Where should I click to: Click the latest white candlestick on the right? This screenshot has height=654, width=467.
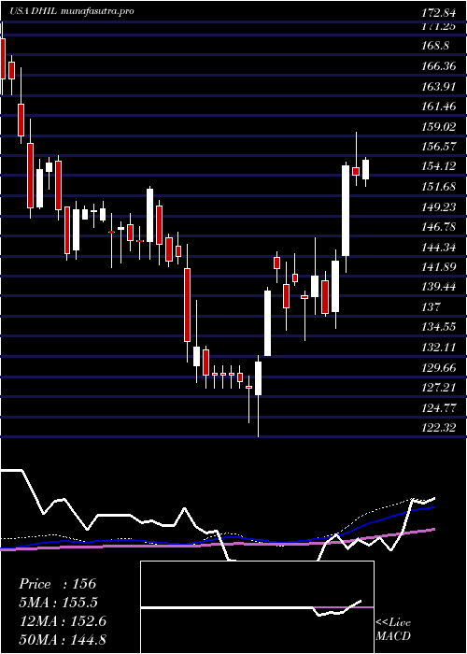[366, 169]
